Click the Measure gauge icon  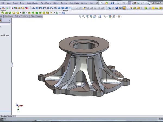[12, 8]
